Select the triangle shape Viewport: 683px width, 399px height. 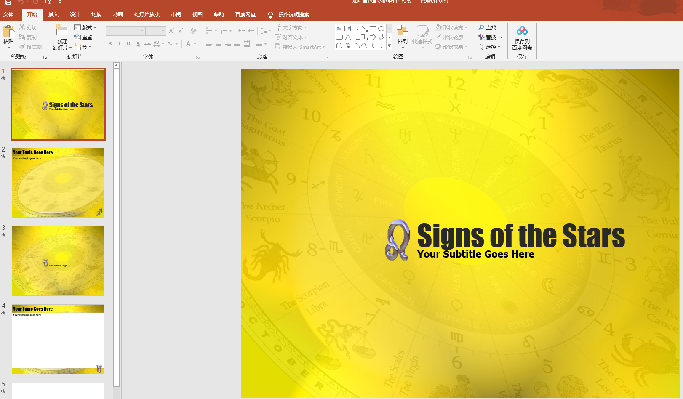[x=347, y=37]
